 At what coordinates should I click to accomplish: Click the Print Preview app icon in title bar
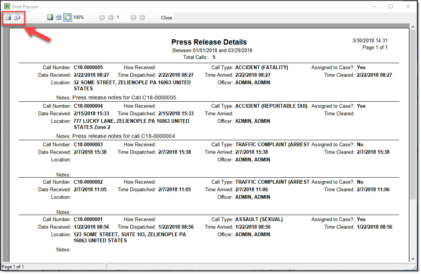[6, 6]
